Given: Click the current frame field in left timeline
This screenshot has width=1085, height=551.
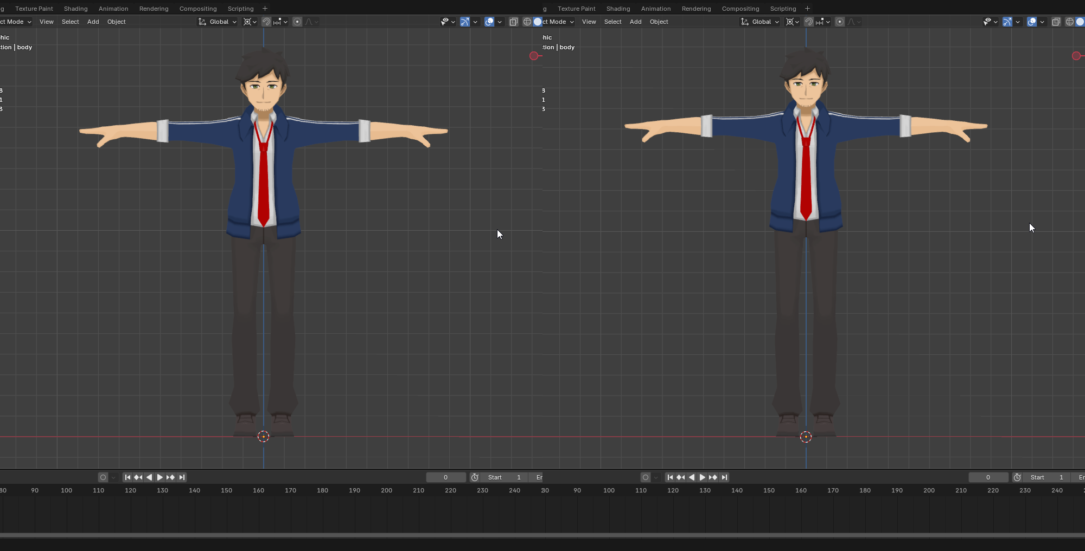Looking at the screenshot, I should click(445, 477).
